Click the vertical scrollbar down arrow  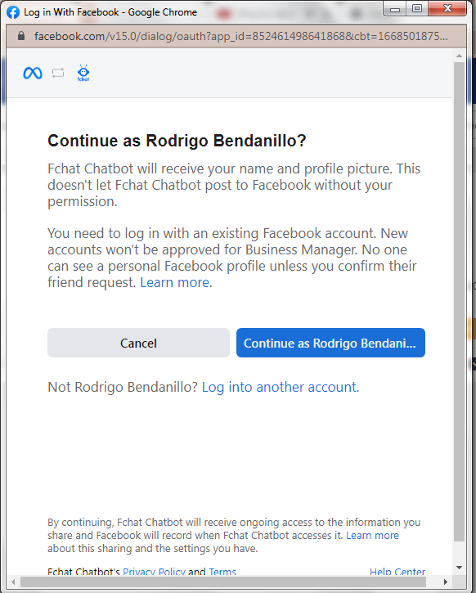click(459, 568)
